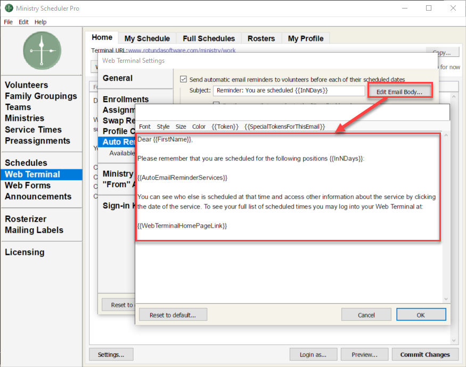Open the File menu

(8, 22)
